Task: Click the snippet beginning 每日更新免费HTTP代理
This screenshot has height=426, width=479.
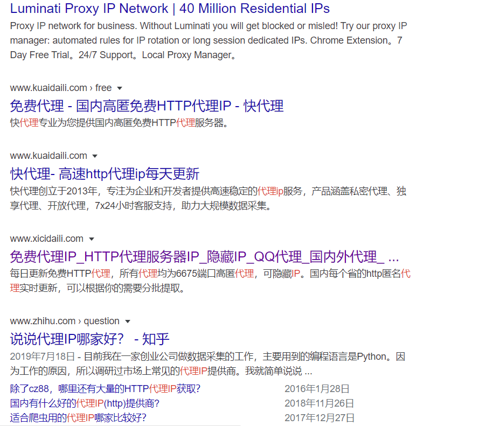Action: (x=210, y=281)
